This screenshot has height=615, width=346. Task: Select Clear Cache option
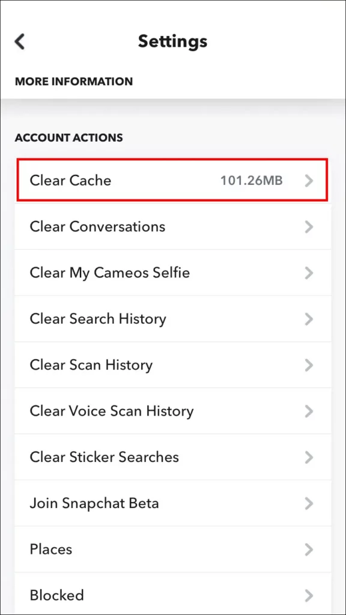tap(172, 180)
